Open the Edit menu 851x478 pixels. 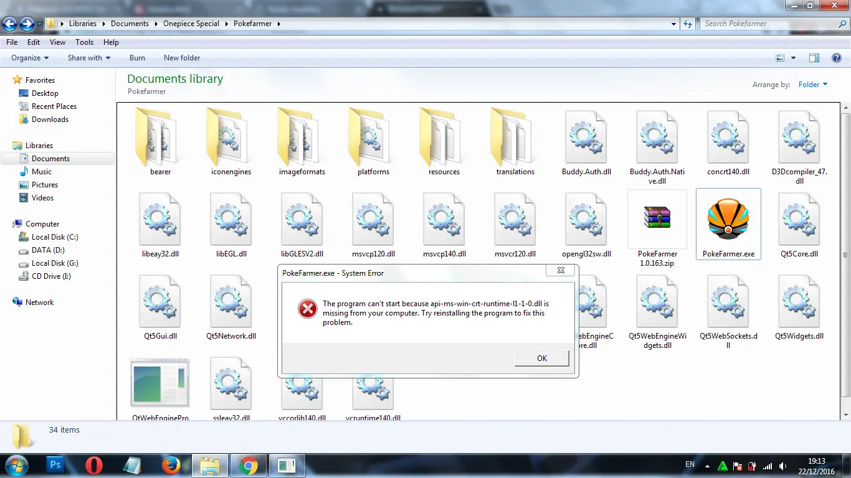(x=34, y=42)
